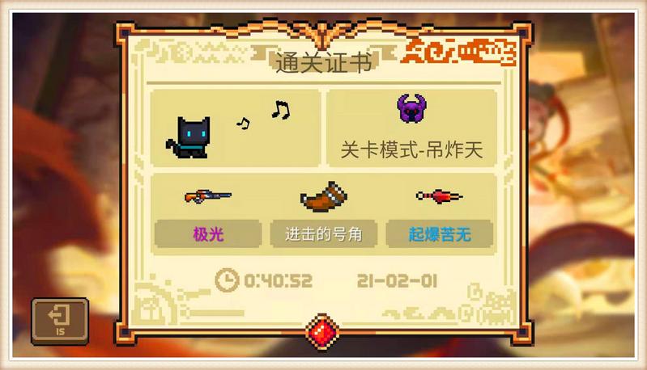Click the 起爆苦无 weapon label
This screenshot has height=370, width=647.
(x=440, y=234)
